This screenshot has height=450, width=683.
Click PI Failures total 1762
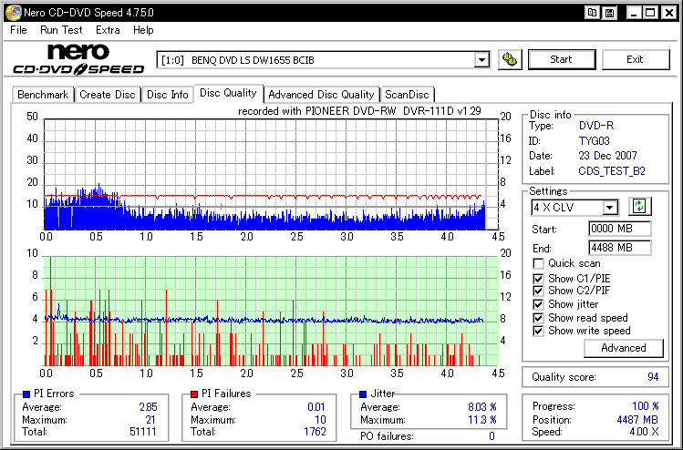315,432
